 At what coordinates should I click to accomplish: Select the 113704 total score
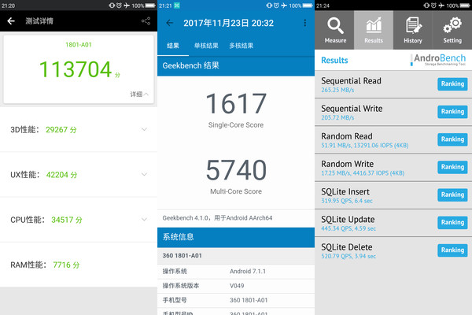[x=76, y=69]
